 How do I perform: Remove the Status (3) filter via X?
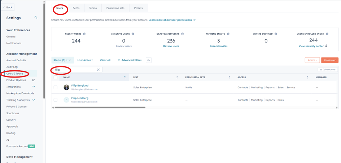pos(70,60)
